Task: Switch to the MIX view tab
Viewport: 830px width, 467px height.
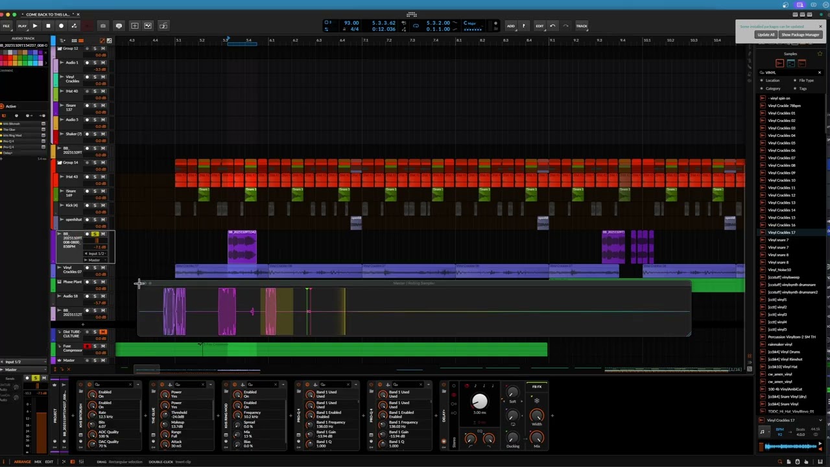Action: [38, 462]
